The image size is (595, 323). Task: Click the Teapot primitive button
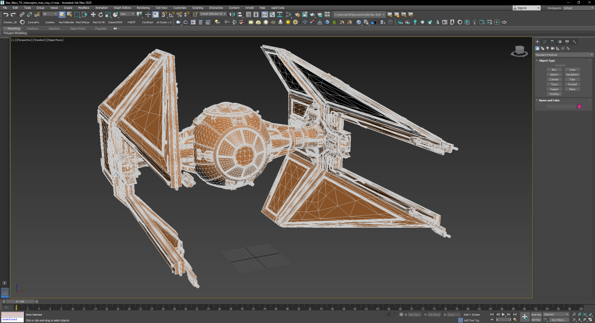point(554,89)
